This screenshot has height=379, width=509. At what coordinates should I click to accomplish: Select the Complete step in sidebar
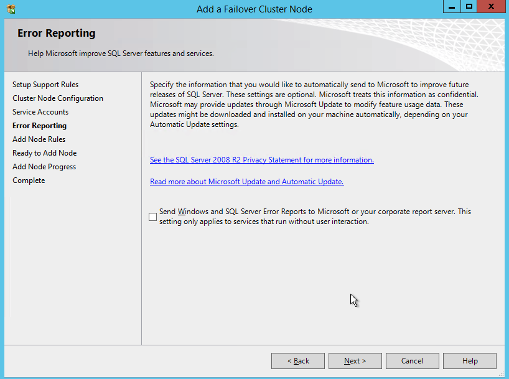coord(29,180)
